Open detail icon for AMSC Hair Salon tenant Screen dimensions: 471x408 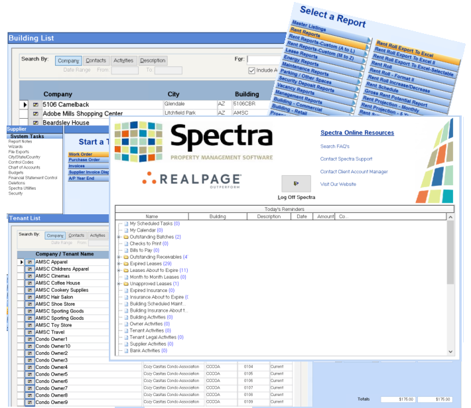[30, 297]
